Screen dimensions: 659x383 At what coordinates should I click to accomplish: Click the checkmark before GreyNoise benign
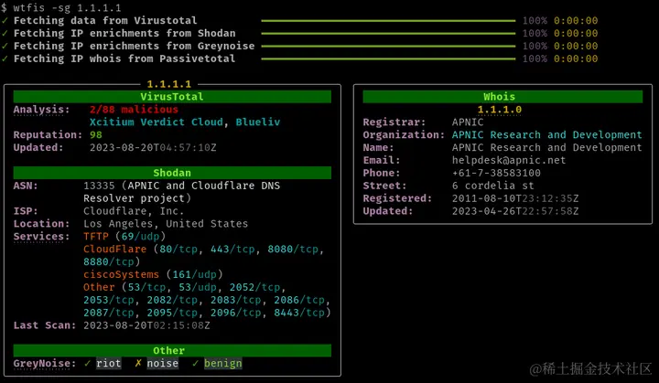click(196, 363)
